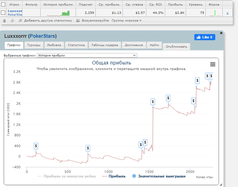Click the 2,259 count cell
The image size is (238, 187).
(86, 13)
